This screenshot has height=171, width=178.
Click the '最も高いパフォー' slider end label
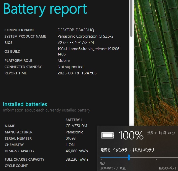point(168,168)
